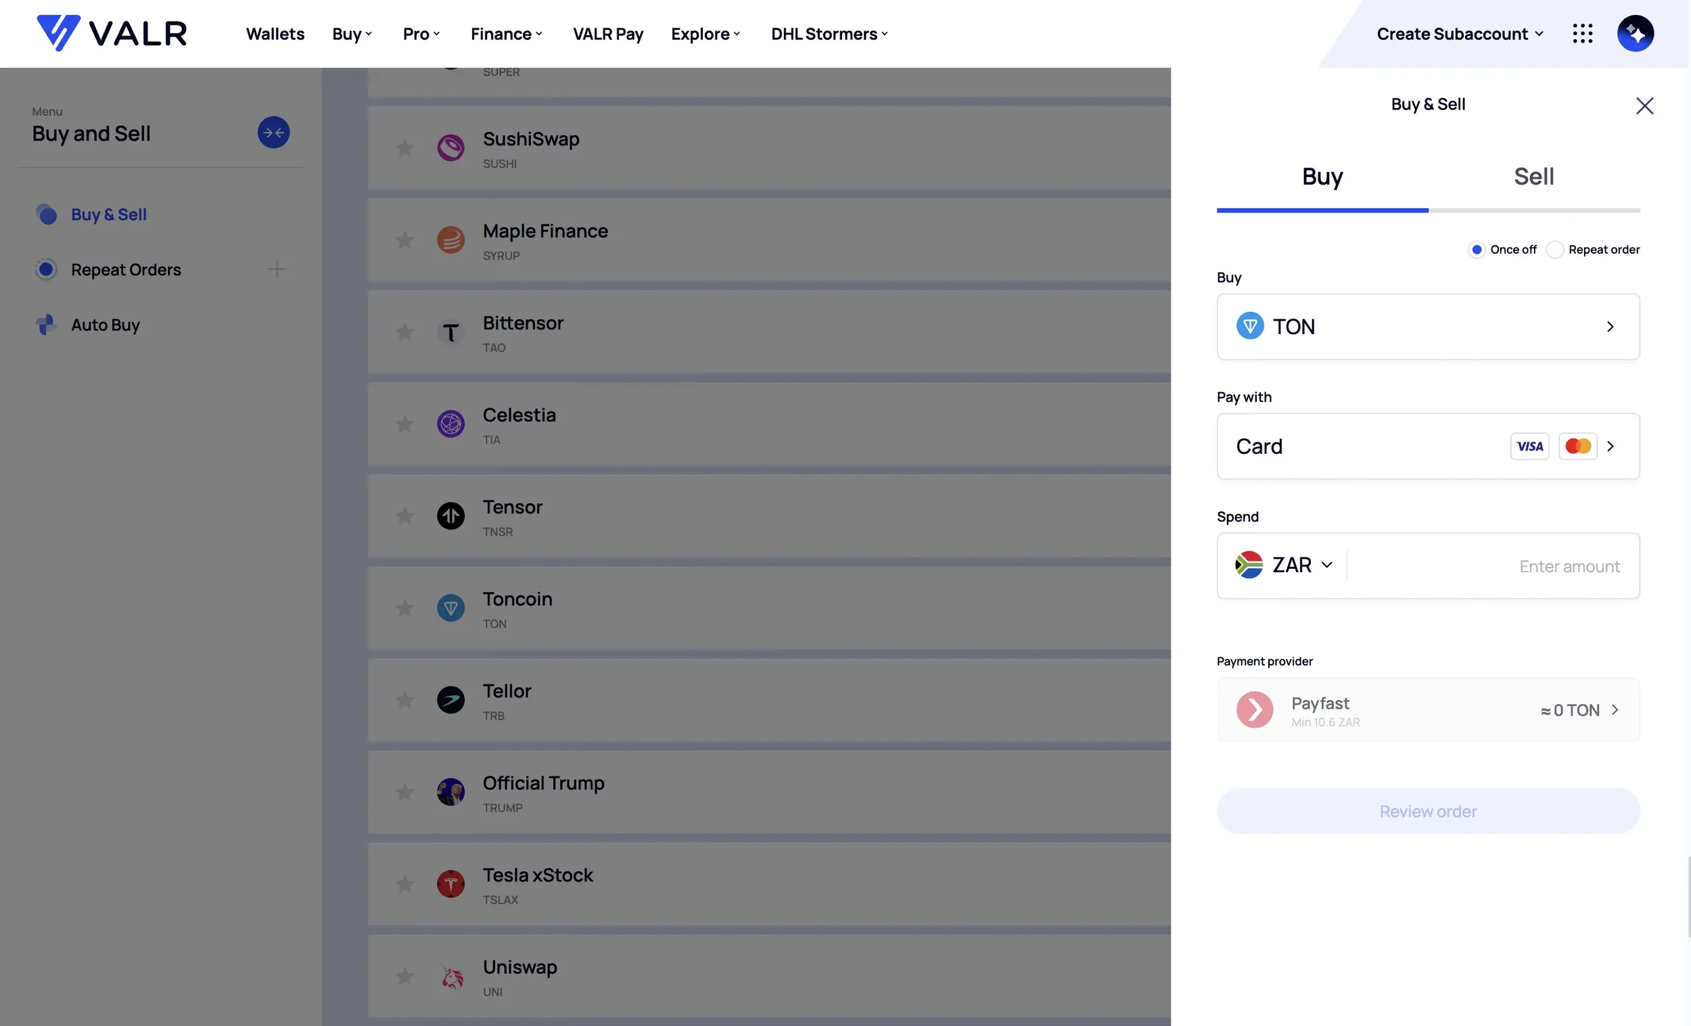Expand the Explore dropdown menu
The height and width of the screenshot is (1026, 1691).
(705, 34)
